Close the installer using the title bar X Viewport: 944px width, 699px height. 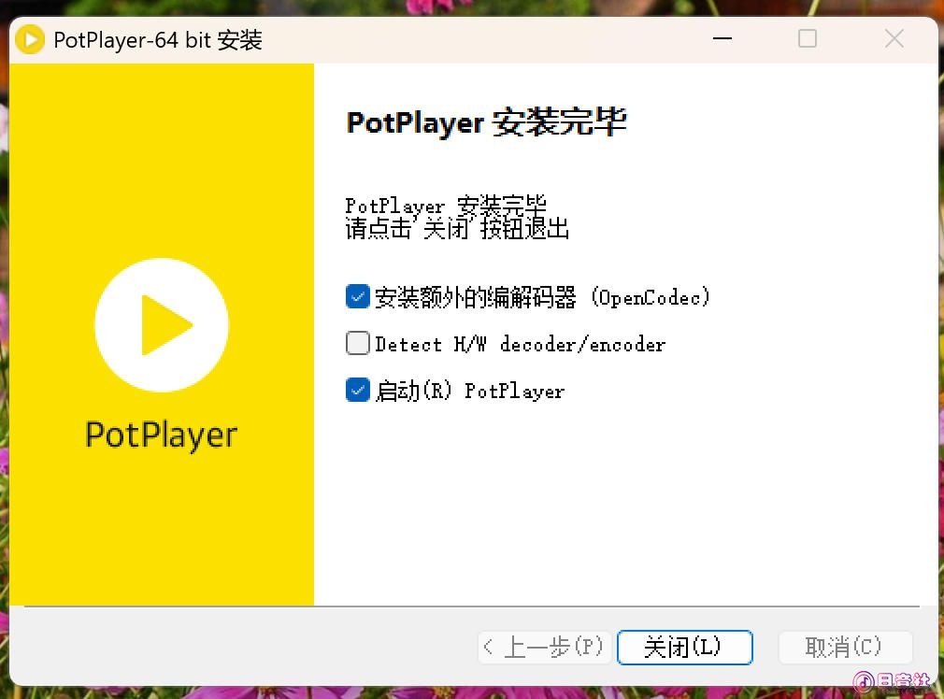pyautogui.click(x=894, y=39)
